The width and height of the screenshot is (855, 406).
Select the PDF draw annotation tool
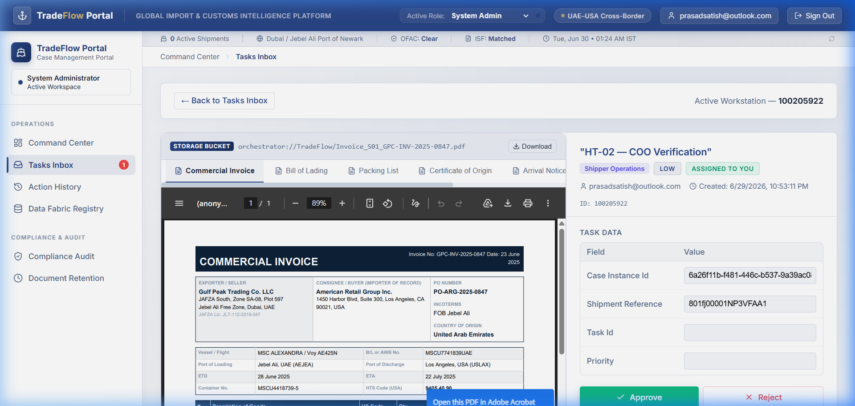pos(415,203)
